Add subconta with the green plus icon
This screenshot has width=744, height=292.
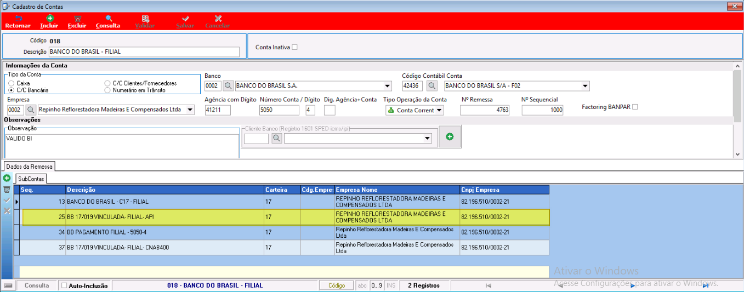click(7, 179)
